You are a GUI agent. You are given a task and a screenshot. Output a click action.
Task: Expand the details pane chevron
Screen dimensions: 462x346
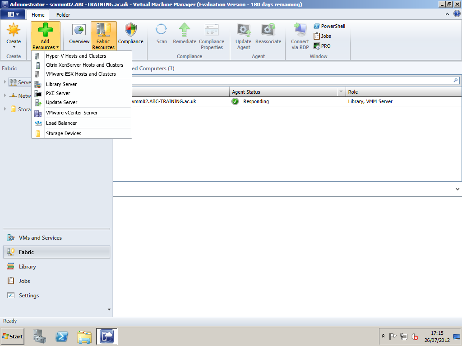tap(457, 189)
